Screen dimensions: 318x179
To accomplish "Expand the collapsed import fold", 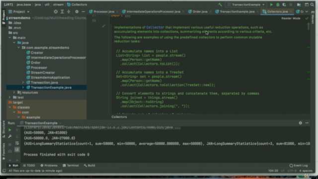I will pos(127,15).
